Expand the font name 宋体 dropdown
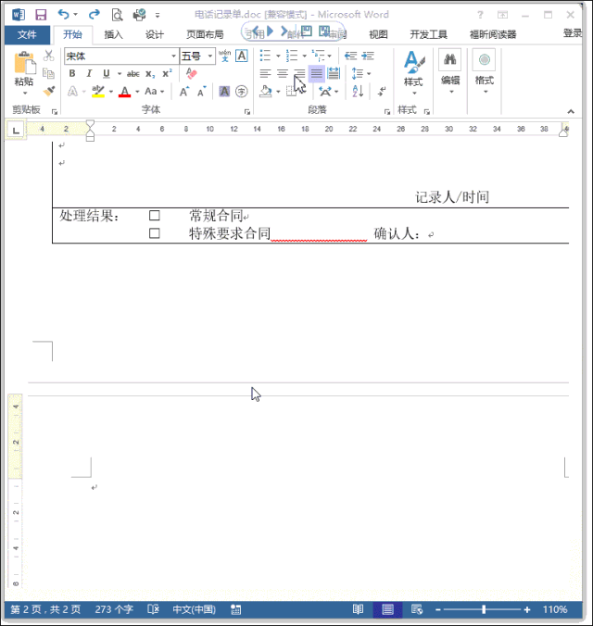The width and height of the screenshot is (593, 626). coord(173,56)
